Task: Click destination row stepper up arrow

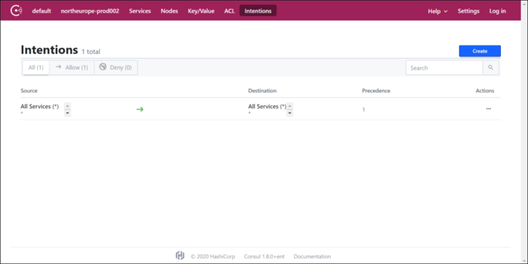Action: pos(290,106)
